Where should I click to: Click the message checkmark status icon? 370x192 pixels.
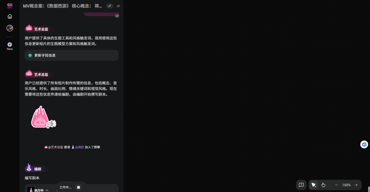coord(117,16)
